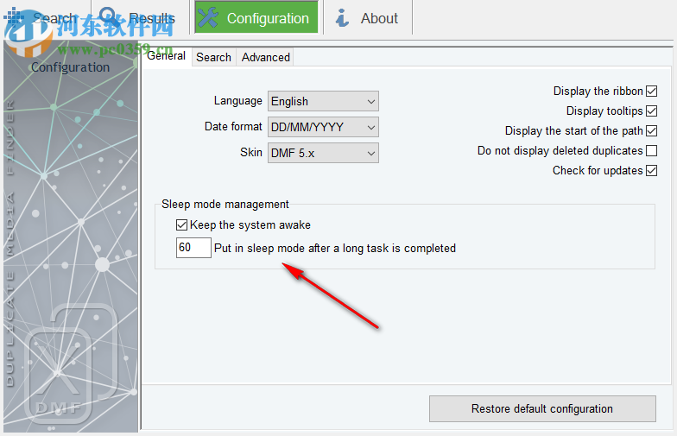Toggle Display the start of the path
The image size is (677, 436).
coord(651,131)
